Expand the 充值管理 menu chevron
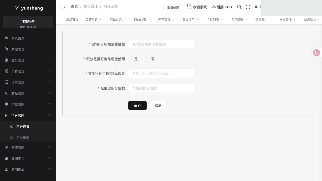The height and width of the screenshot is (181, 322). 50,147
